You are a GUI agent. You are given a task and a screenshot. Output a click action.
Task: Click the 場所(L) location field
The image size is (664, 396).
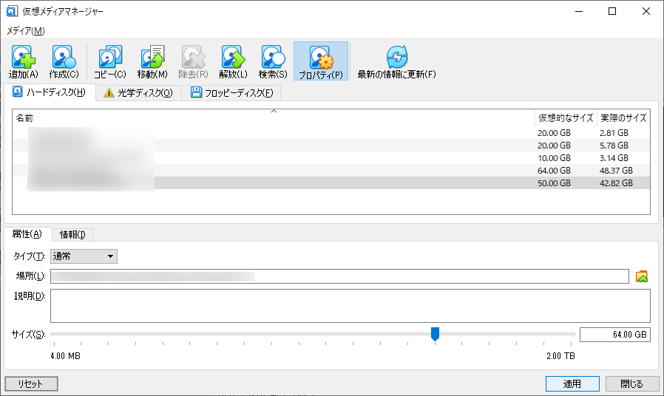(x=339, y=277)
